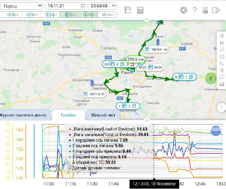226x189 pixels.
Task: Open the list menu icon in header
Action: point(205,10)
